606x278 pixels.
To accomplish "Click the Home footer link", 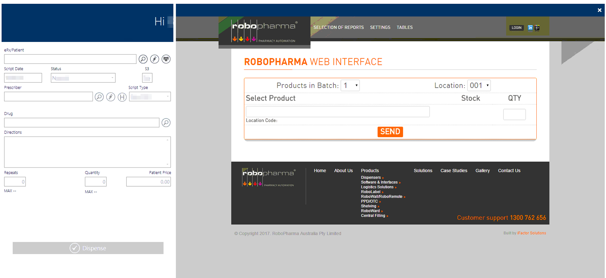I will tap(320, 171).
